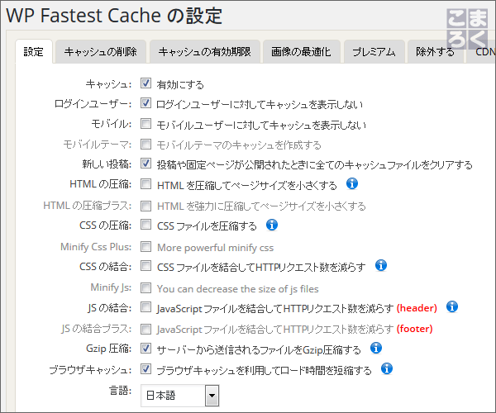Click red (footer) text
The image size is (496, 413).
[x=415, y=329]
